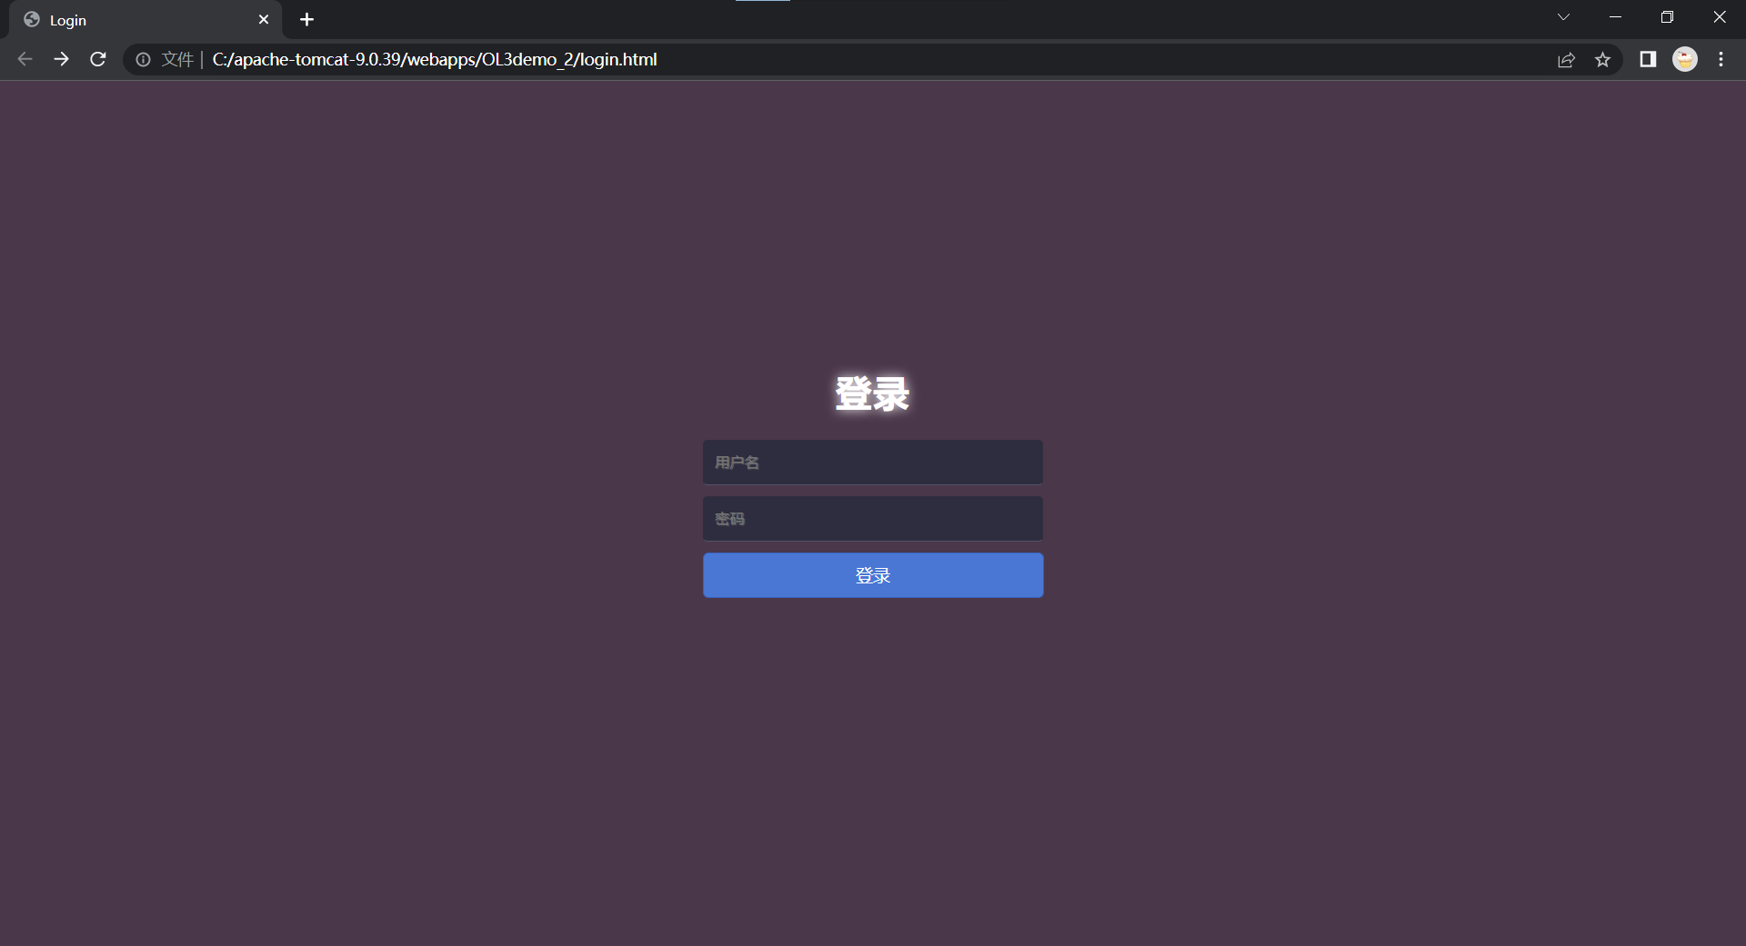This screenshot has height=946, width=1746.
Task: Reload the login page
Action: (97, 59)
